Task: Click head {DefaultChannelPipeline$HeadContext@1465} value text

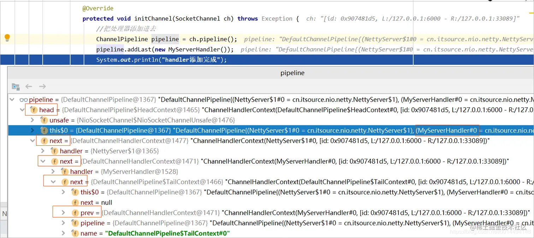Action: pyautogui.click(x=130, y=110)
